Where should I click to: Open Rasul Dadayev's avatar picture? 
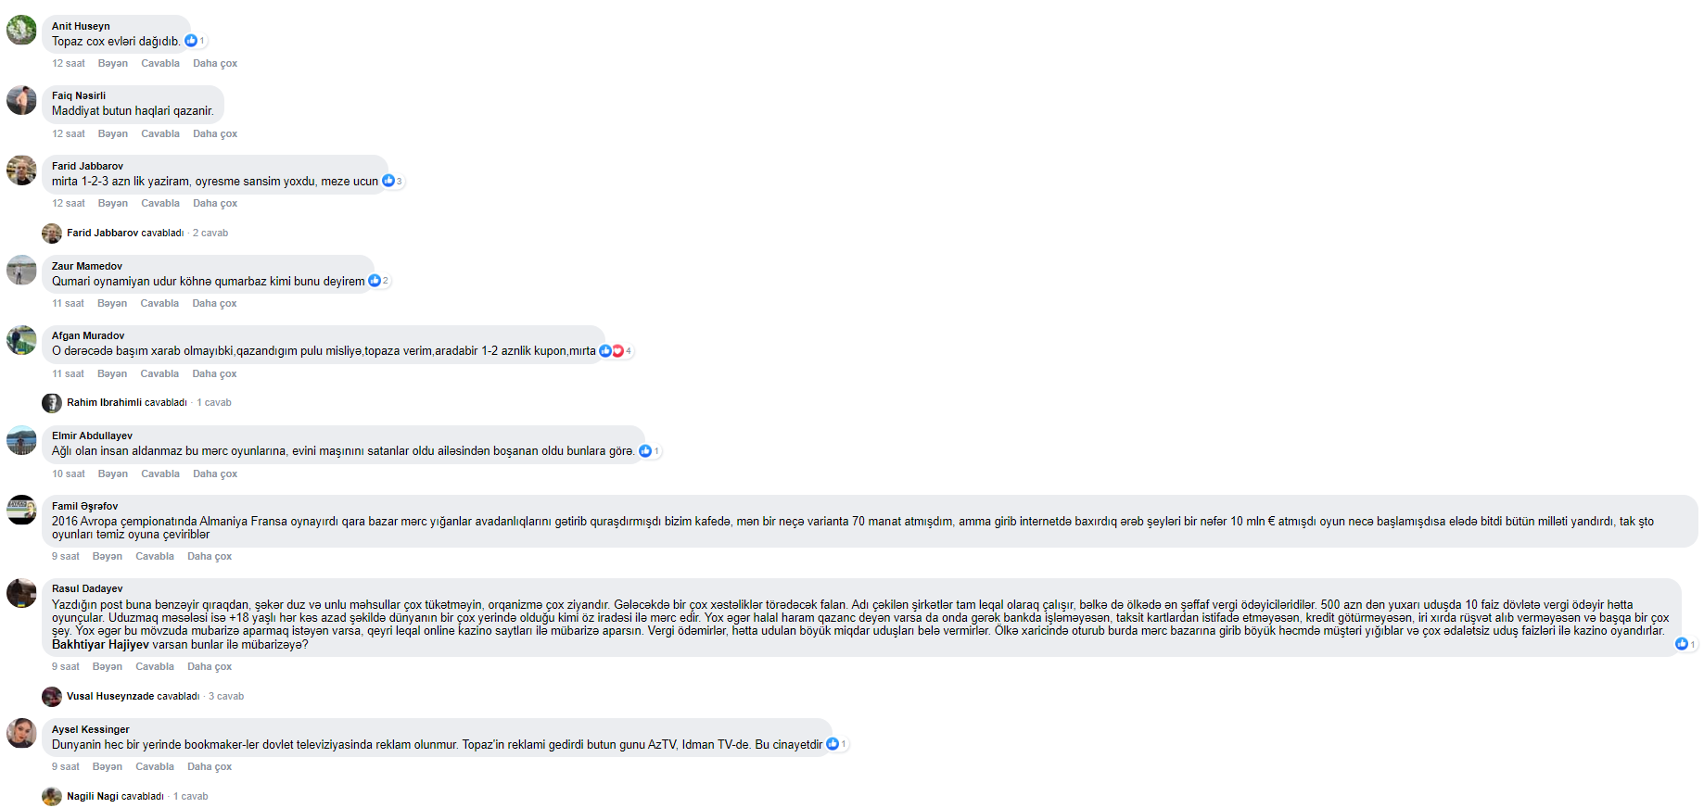(x=21, y=592)
